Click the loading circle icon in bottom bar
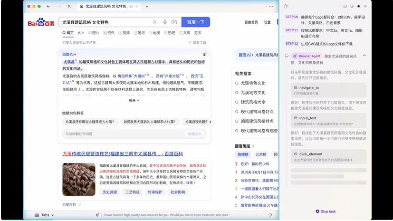 click(x=270, y=215)
